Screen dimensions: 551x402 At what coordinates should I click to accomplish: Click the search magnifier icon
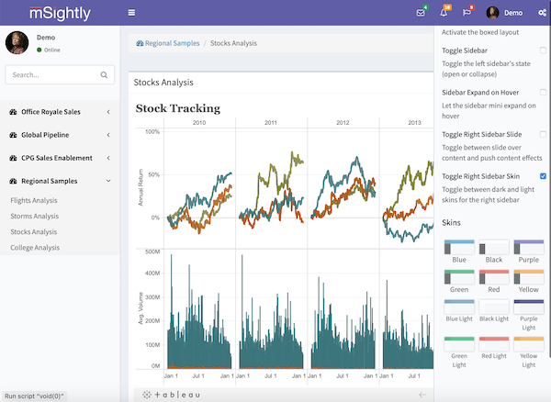click(x=104, y=74)
